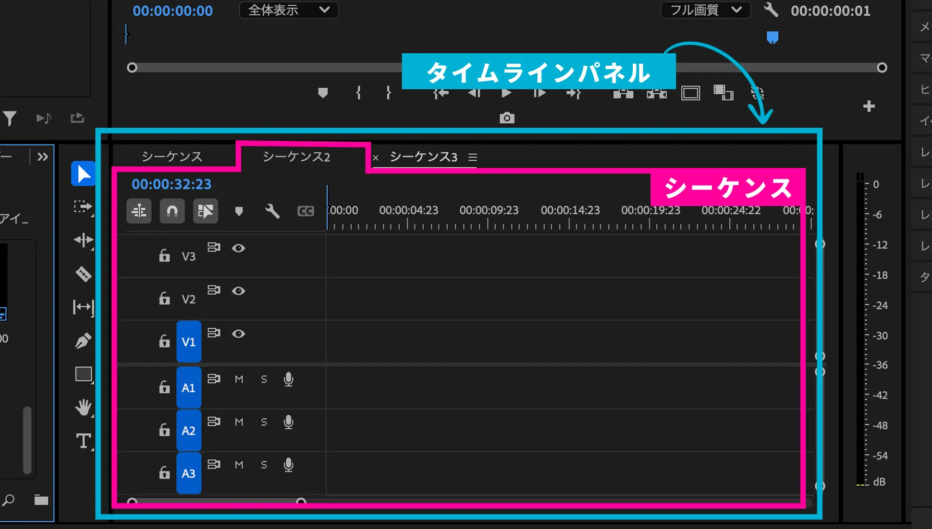Switch to the first シーケンス tab
Screen dimensions: 932x529
(172, 157)
